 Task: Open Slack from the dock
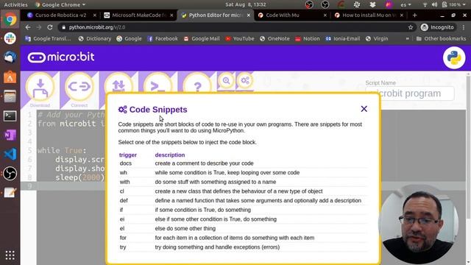(x=10, y=38)
